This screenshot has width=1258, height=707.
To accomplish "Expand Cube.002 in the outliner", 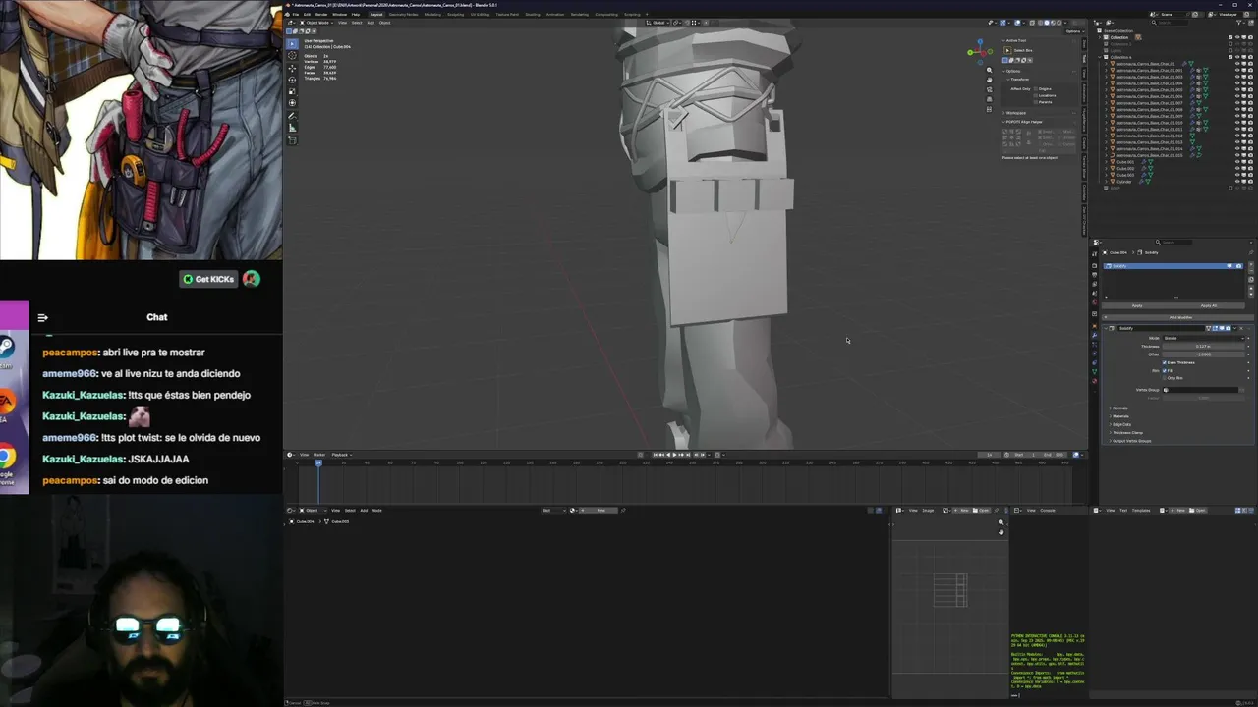I will click(x=1106, y=168).
